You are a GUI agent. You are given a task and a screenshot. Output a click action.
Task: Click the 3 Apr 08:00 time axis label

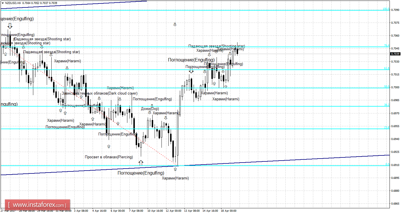pyautogui.click(x=81, y=211)
